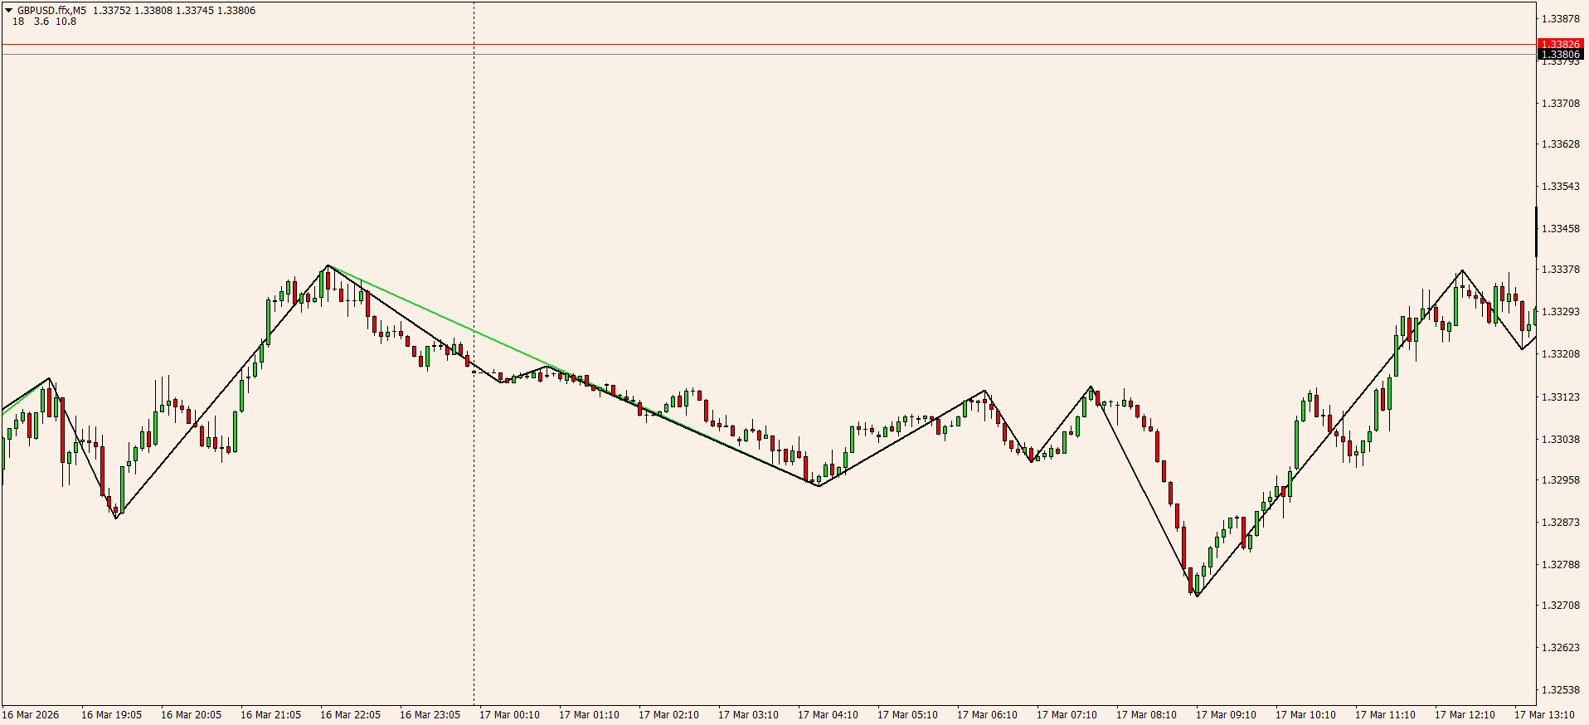This screenshot has width=1589, height=725.
Task: Click the 1.32708 price axis label
Action: pyautogui.click(x=1560, y=606)
